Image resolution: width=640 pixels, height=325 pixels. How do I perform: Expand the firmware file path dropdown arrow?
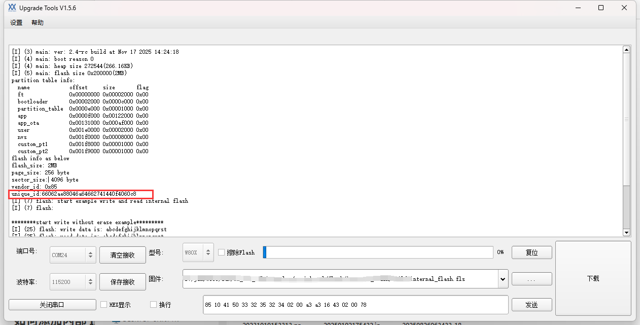pyautogui.click(x=503, y=279)
